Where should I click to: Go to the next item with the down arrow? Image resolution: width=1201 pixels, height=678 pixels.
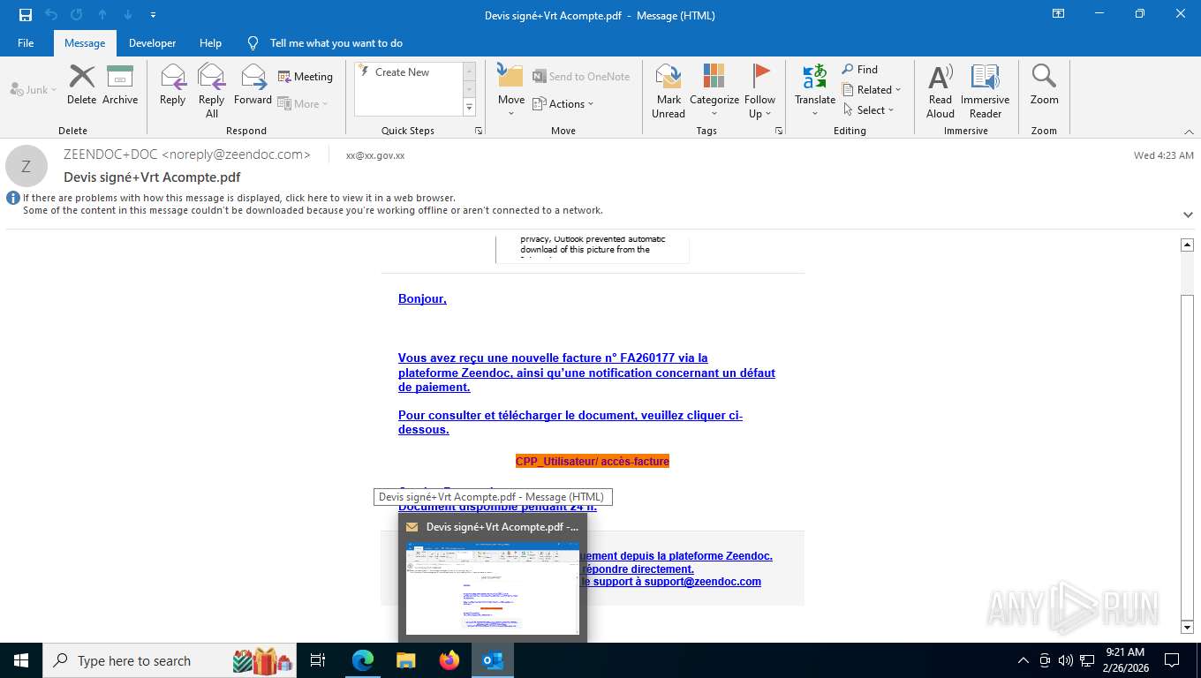tap(128, 15)
